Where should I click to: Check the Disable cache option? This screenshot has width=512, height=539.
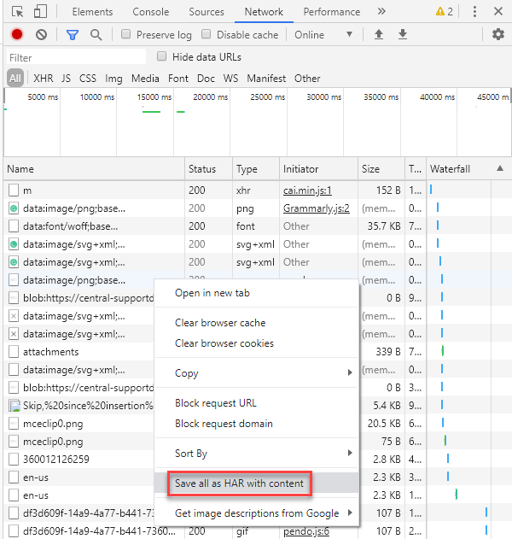point(207,35)
